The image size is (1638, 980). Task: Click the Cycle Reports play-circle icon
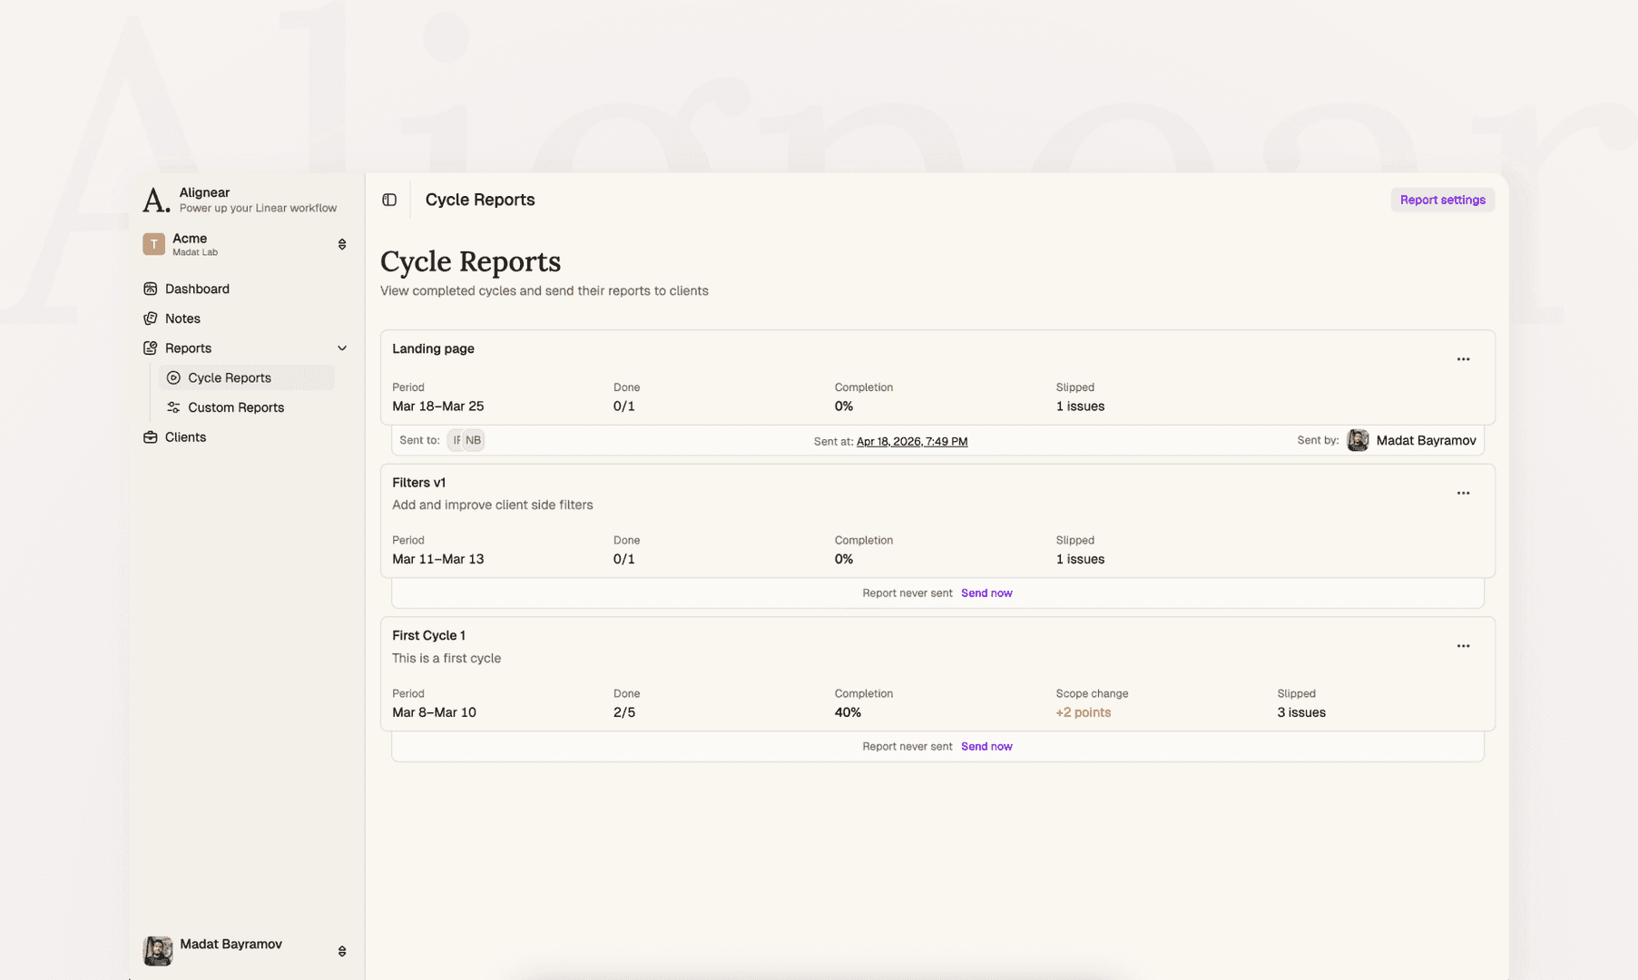click(173, 377)
